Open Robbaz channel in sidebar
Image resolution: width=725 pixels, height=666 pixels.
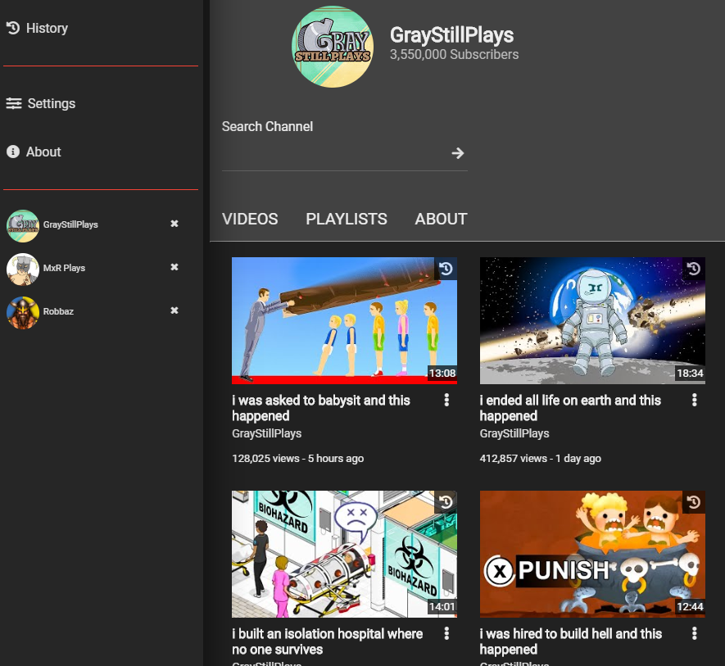point(58,312)
